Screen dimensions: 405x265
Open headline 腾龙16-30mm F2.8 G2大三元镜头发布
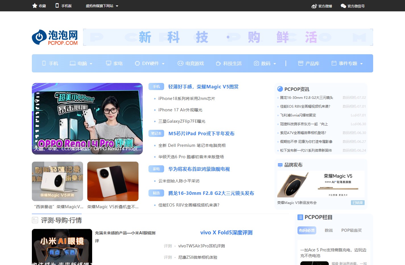[211, 193]
